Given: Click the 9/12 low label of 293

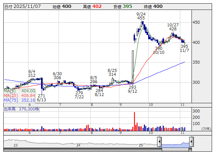Looking at the screenshot, I should tap(133, 89).
